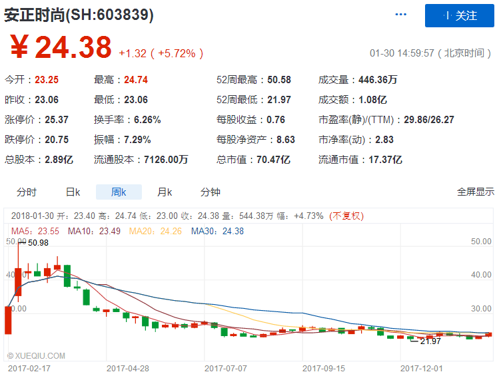The width and height of the screenshot is (497, 374).
Task: Select the 周k weekly chart tab
Action: point(119,192)
